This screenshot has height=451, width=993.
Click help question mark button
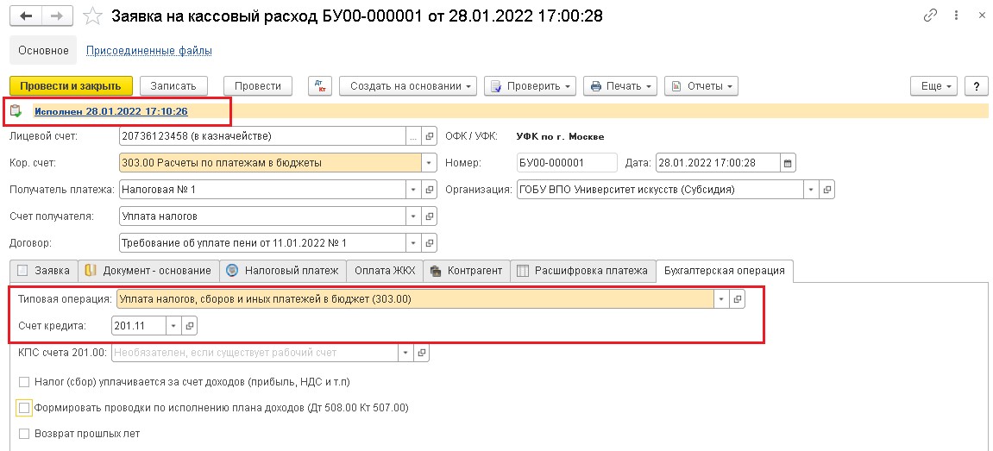(x=976, y=86)
